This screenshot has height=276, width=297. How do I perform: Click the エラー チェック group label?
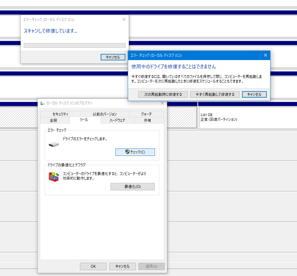57,130
